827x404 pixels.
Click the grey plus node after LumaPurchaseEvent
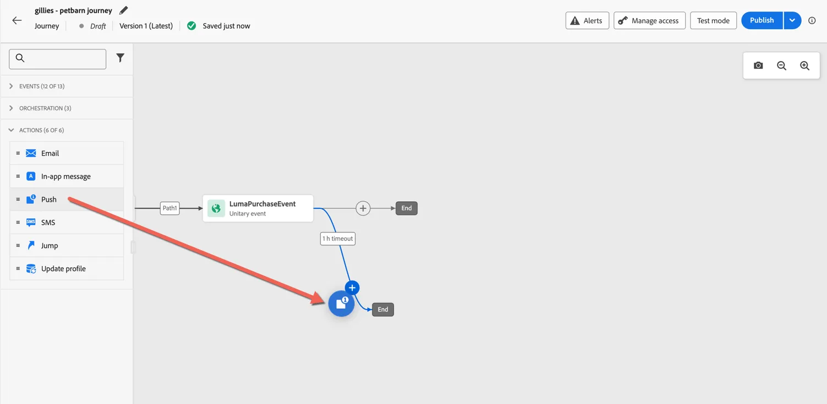(363, 208)
